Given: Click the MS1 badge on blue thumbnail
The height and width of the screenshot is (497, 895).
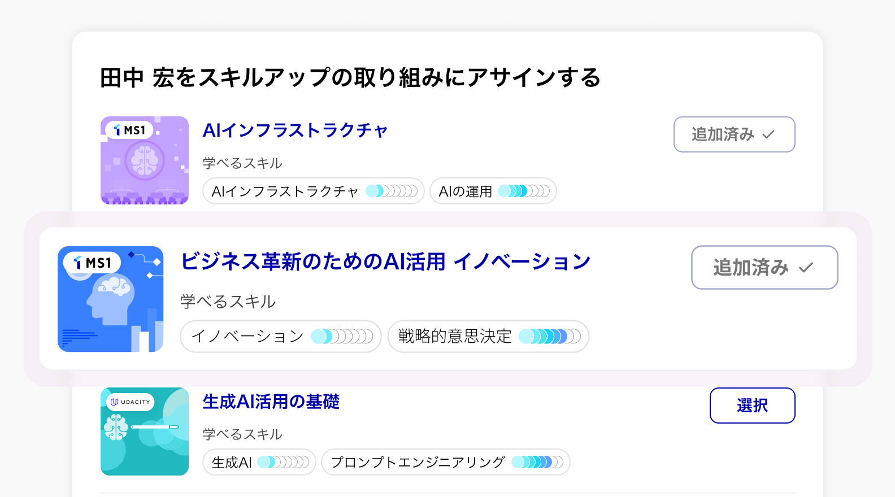Looking at the screenshot, I should [x=92, y=263].
